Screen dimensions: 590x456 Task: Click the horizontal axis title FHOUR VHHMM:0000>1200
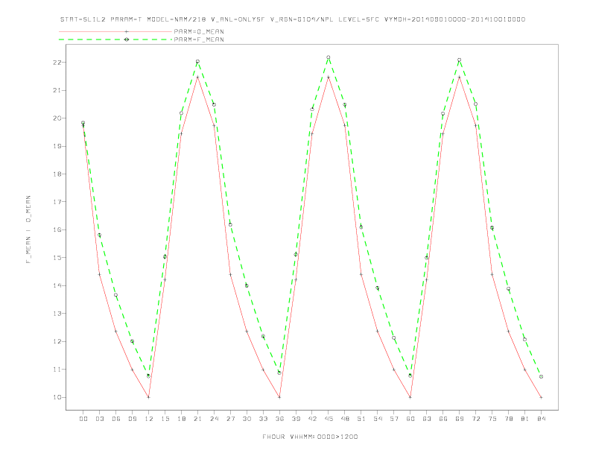coord(310,437)
